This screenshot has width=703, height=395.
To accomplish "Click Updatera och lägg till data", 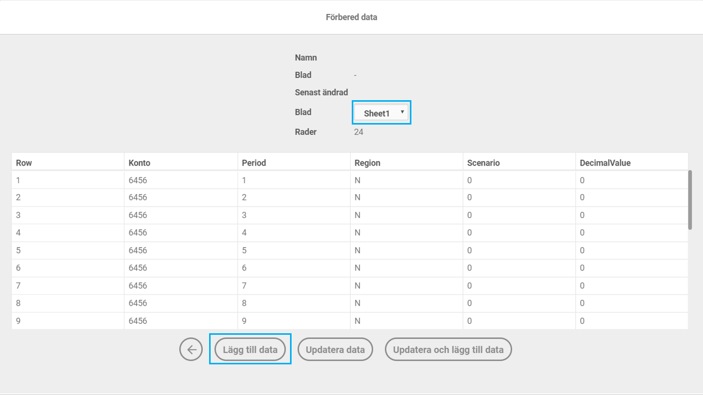I will (x=448, y=349).
